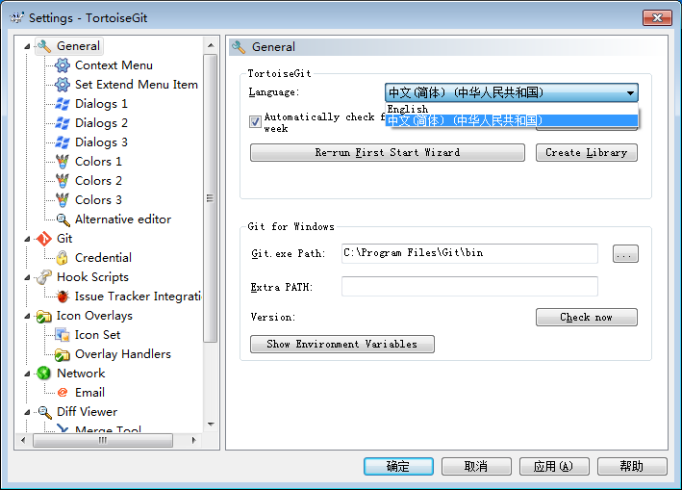Select the Context Menu settings page
682x490 pixels.
pos(114,65)
